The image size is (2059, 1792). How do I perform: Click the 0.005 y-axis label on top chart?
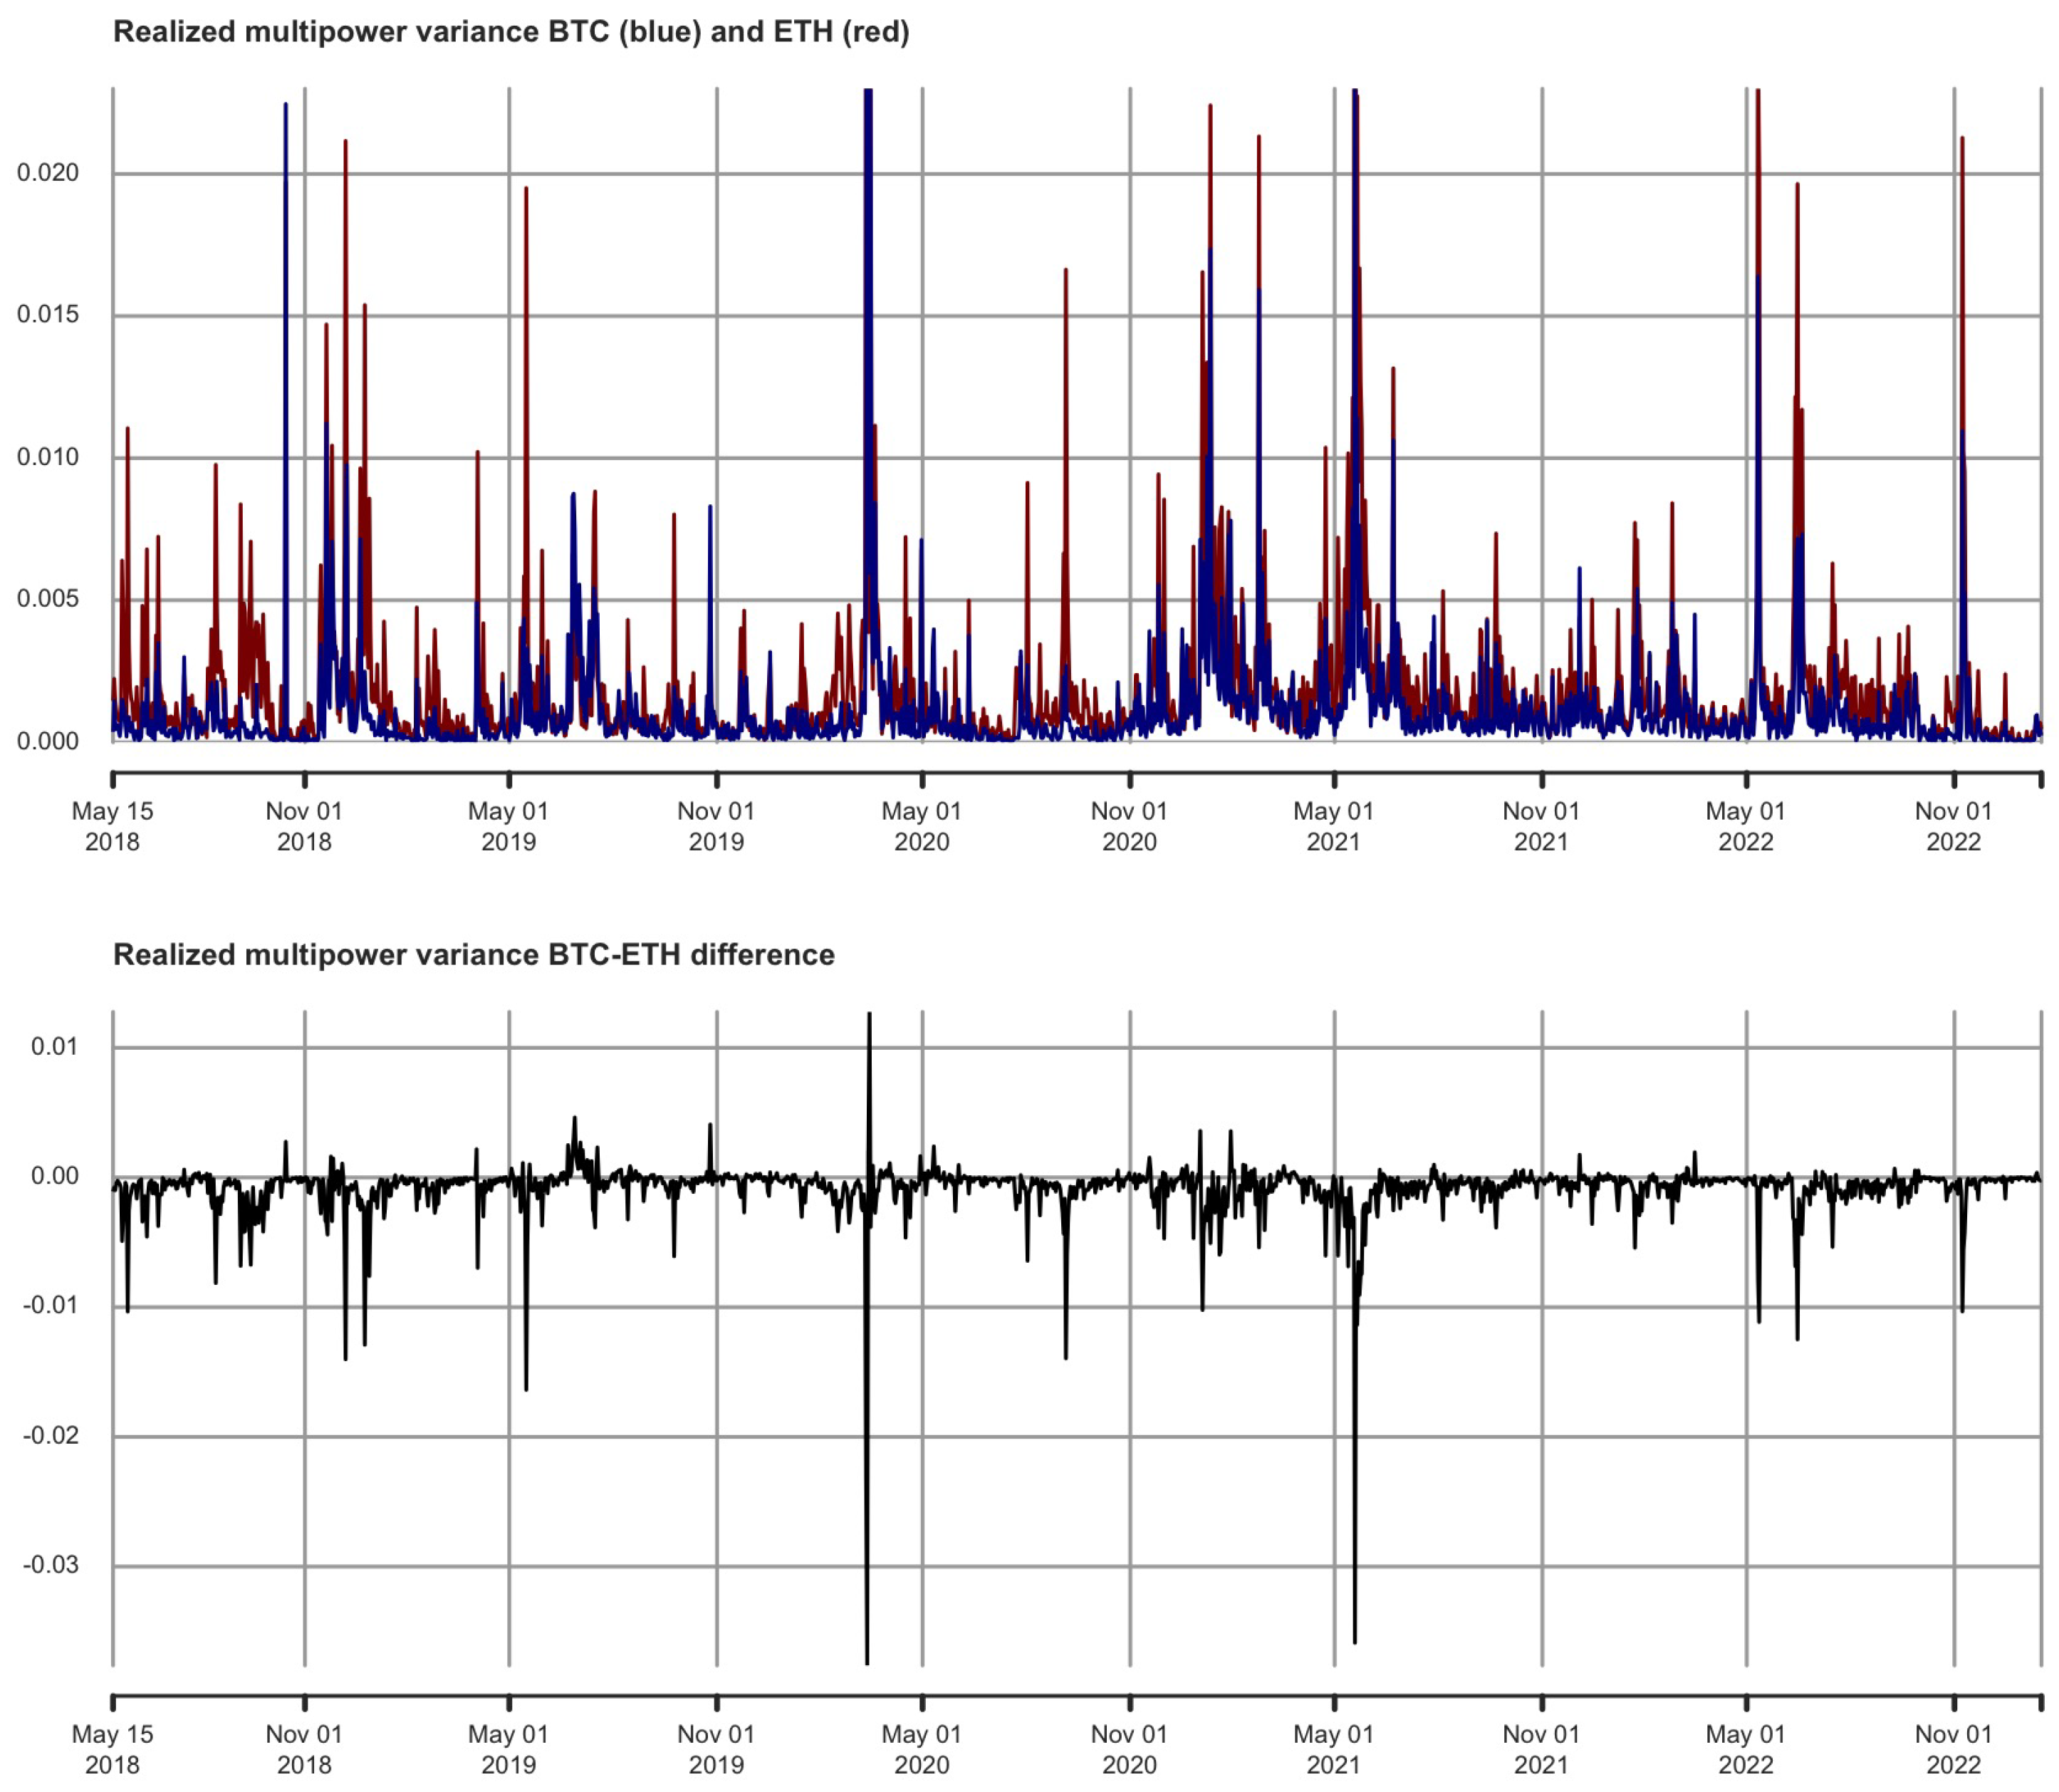(x=47, y=599)
